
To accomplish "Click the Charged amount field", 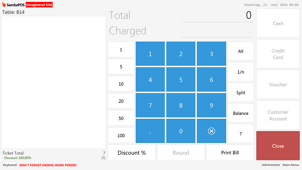I will (x=217, y=31).
